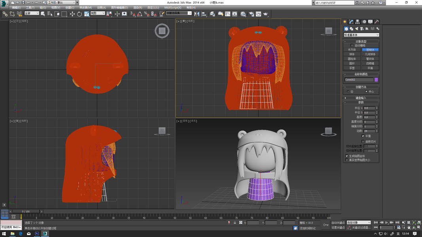Image resolution: width=422 pixels, height=237 pixels.
Task: Click the 管状体 object type button
Action: (370, 59)
